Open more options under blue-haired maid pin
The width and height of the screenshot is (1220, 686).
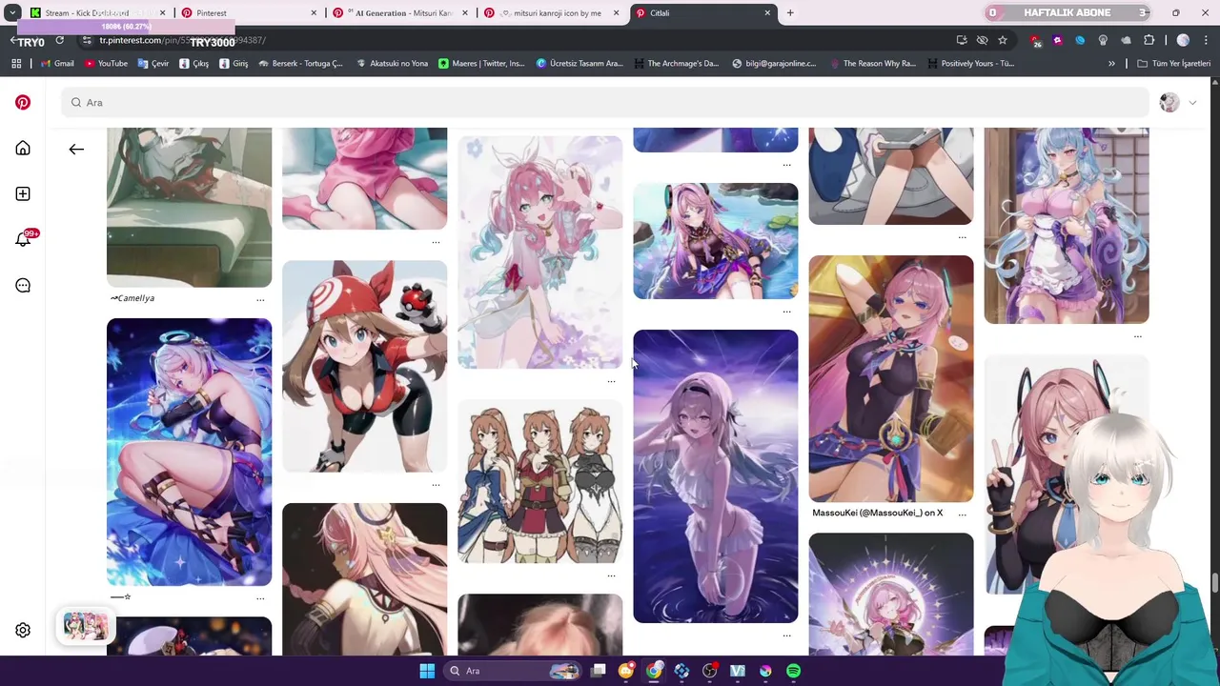click(1137, 335)
